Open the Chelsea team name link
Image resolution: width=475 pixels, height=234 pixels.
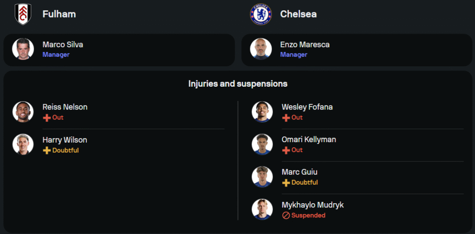coord(298,14)
